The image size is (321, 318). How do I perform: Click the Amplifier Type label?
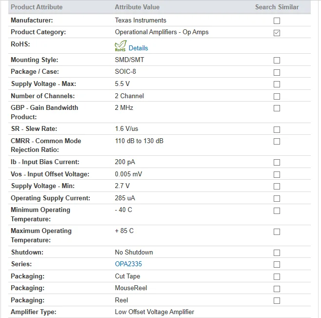(x=33, y=312)
